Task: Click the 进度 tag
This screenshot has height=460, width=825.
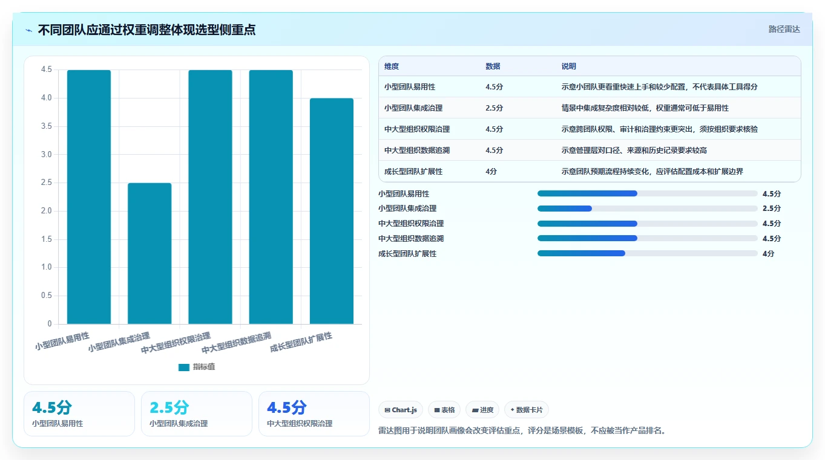Action: coord(482,410)
